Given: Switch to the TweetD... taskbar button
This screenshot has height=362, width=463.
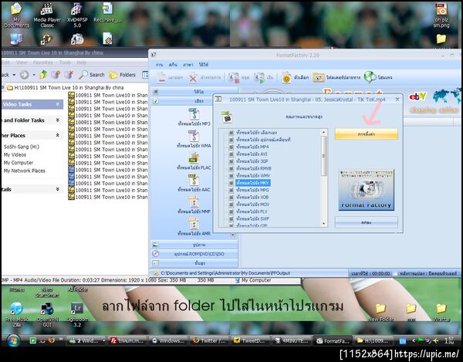Looking at the screenshot, I should 250,340.
